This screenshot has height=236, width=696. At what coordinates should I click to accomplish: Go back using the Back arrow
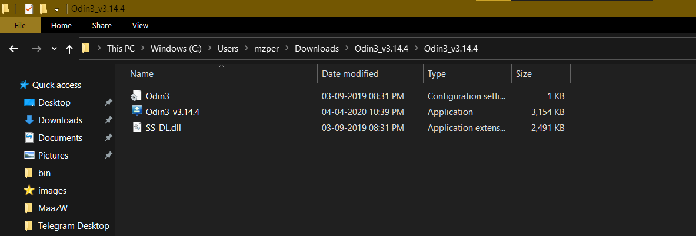point(15,49)
